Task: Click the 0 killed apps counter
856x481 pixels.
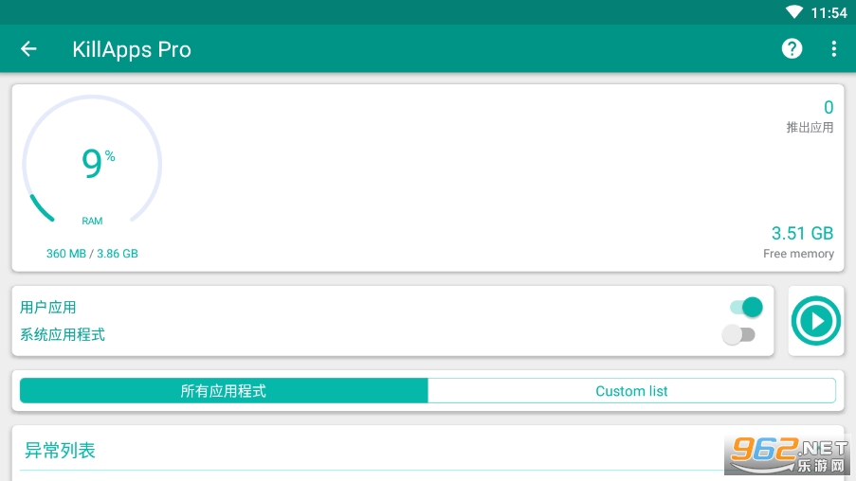Action: [x=829, y=107]
